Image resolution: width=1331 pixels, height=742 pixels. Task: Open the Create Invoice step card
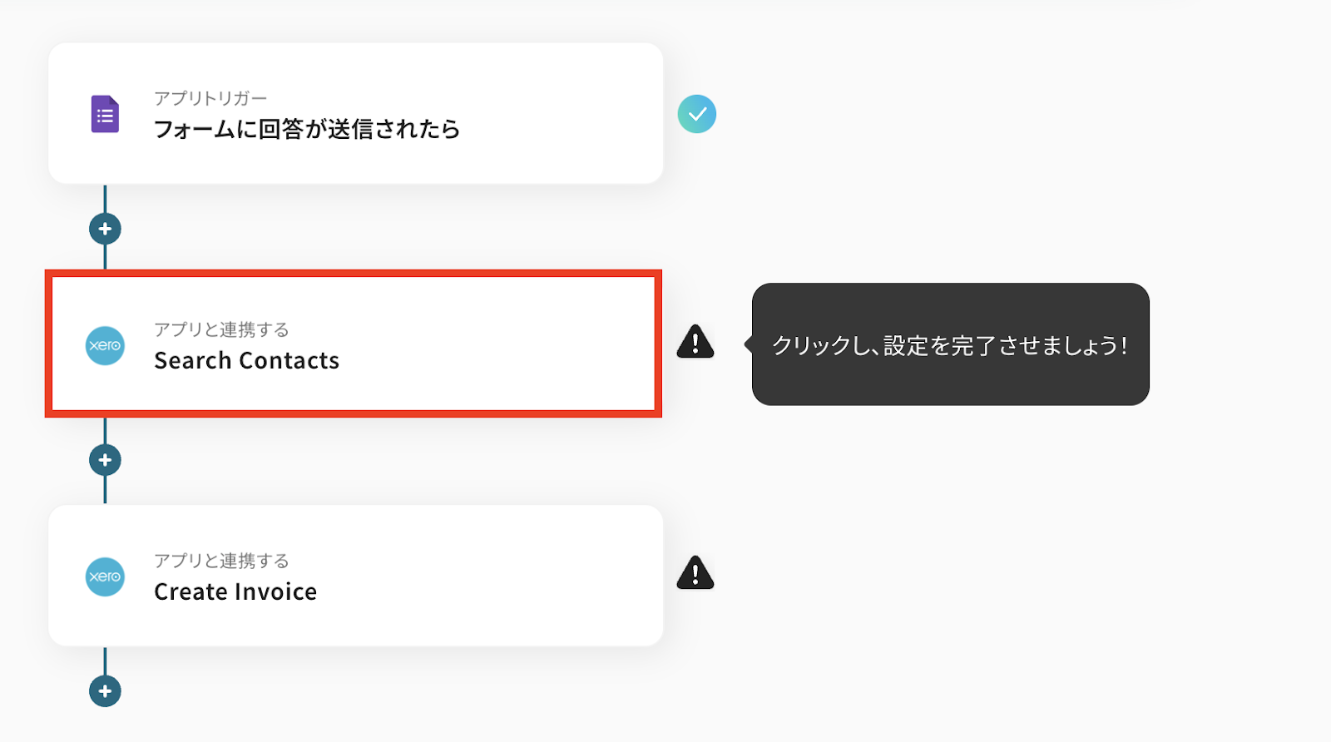click(356, 576)
